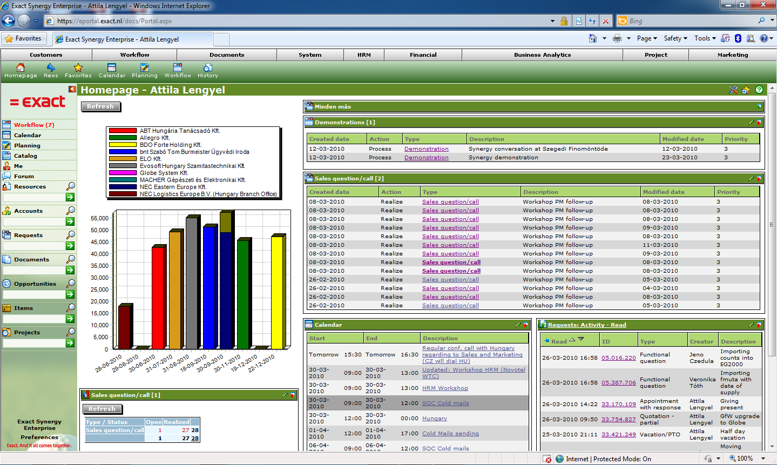Open the News toolbar icon
777x465 pixels.
[x=51, y=70]
